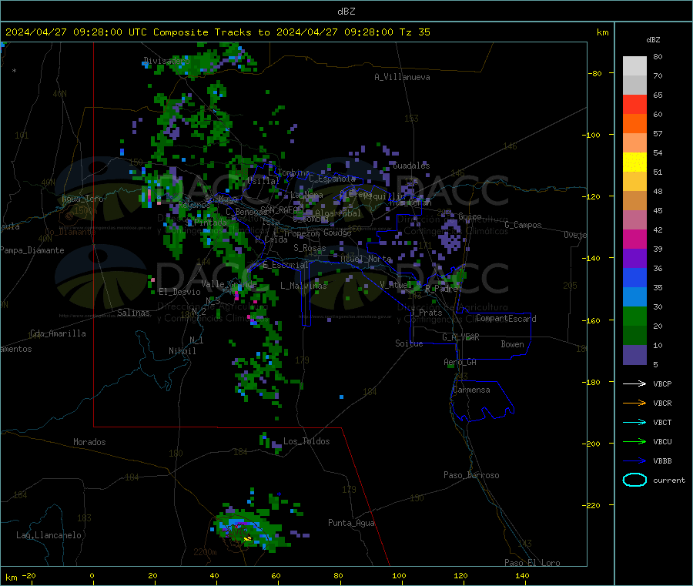
Task: Click the dBZ title at top
Action: point(346,12)
